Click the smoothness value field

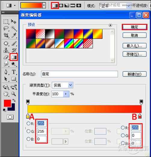57,94
